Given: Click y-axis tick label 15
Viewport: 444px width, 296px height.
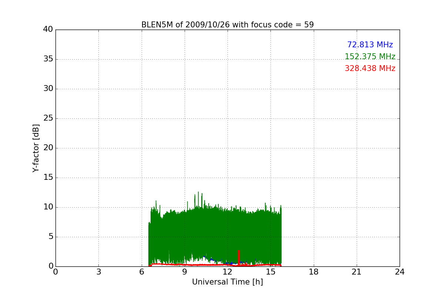Looking at the screenshot, I should point(48,178).
